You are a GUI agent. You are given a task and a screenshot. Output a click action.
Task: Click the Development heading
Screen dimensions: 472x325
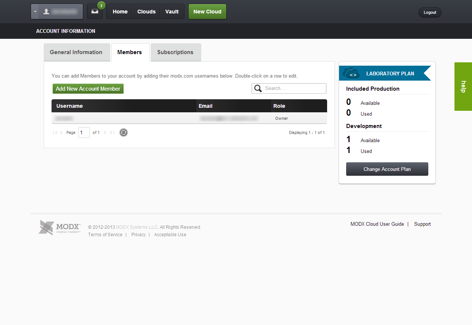[x=364, y=126]
